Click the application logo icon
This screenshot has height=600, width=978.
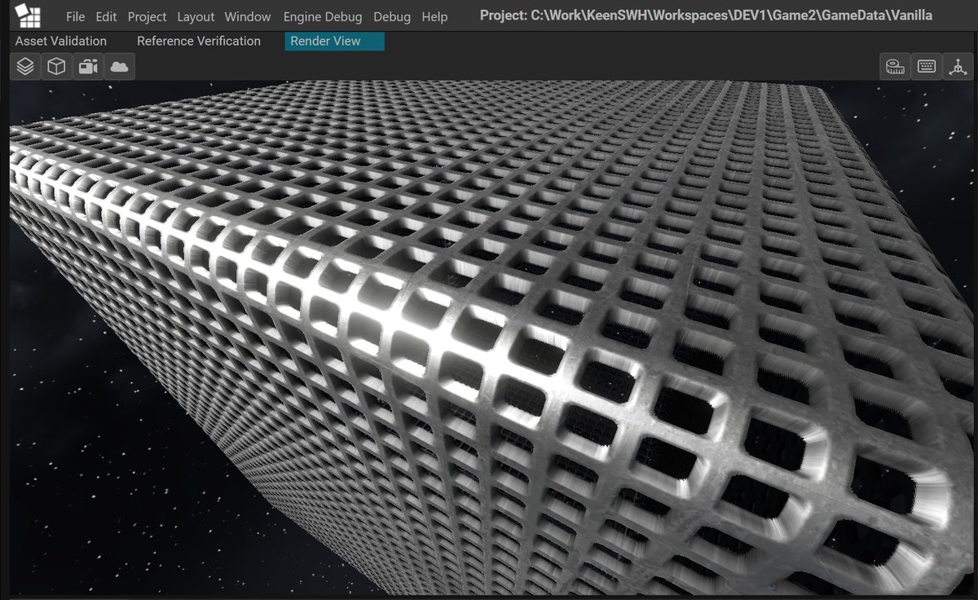(28, 15)
